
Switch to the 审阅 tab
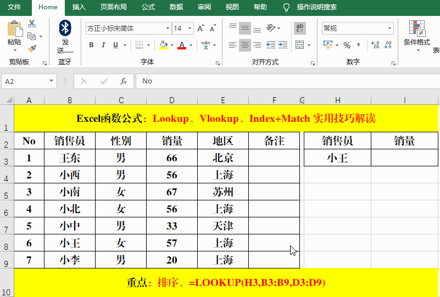click(x=204, y=7)
